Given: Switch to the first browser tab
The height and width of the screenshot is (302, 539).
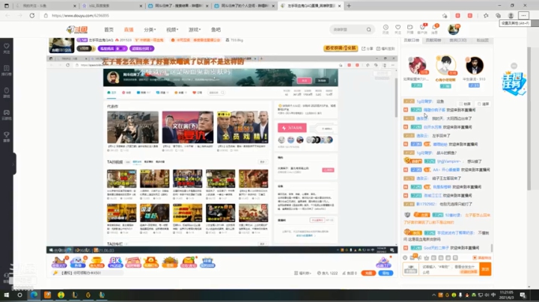Looking at the screenshot, I should (x=45, y=6).
